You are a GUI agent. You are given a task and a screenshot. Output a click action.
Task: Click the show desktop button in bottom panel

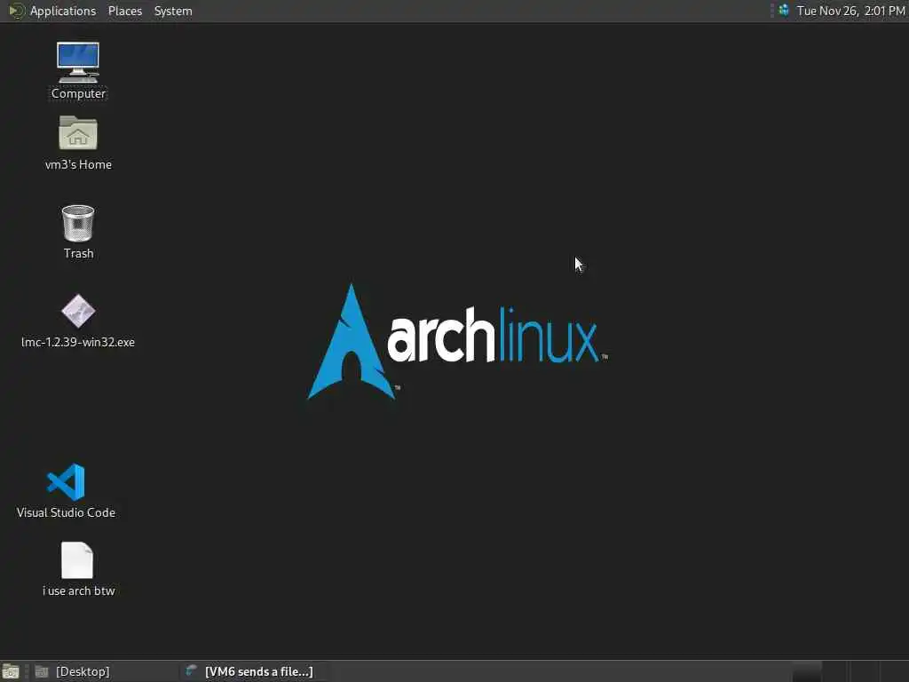11,671
